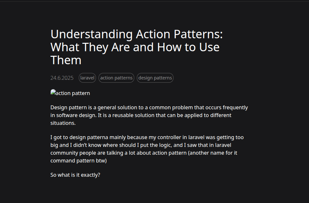Click the paragraph beginning 'Design pattern is a general solution'
Viewport: 309px width, 203px height.
[149, 115]
